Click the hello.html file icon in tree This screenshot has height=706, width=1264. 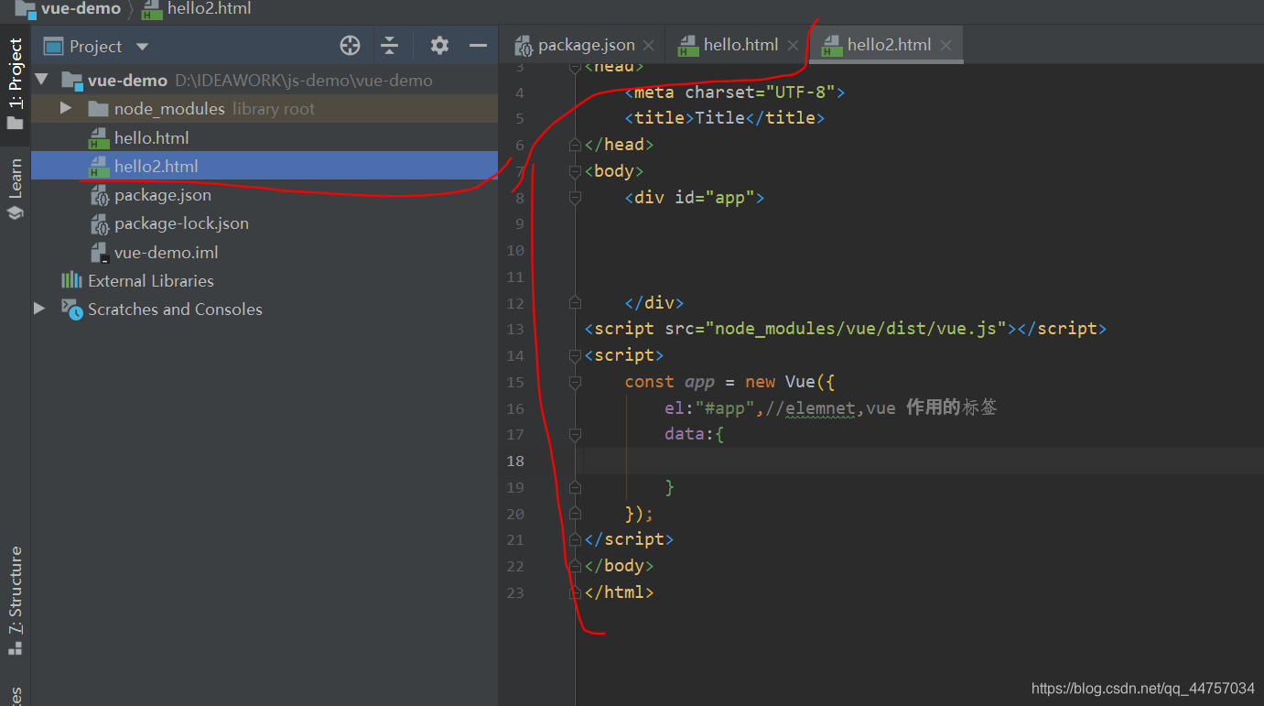pyautogui.click(x=99, y=138)
